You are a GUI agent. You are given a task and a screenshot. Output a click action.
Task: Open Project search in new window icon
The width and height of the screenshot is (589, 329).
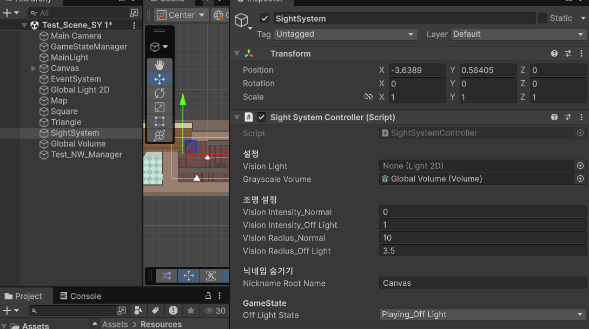pyautogui.click(x=122, y=310)
